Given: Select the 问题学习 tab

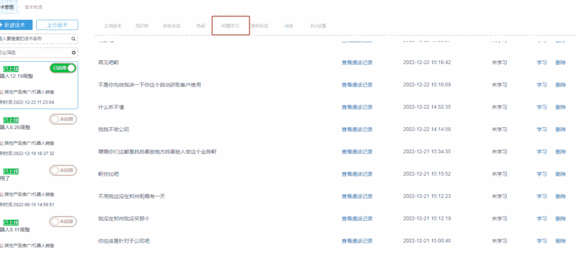Looking at the screenshot, I should pyautogui.click(x=230, y=26).
